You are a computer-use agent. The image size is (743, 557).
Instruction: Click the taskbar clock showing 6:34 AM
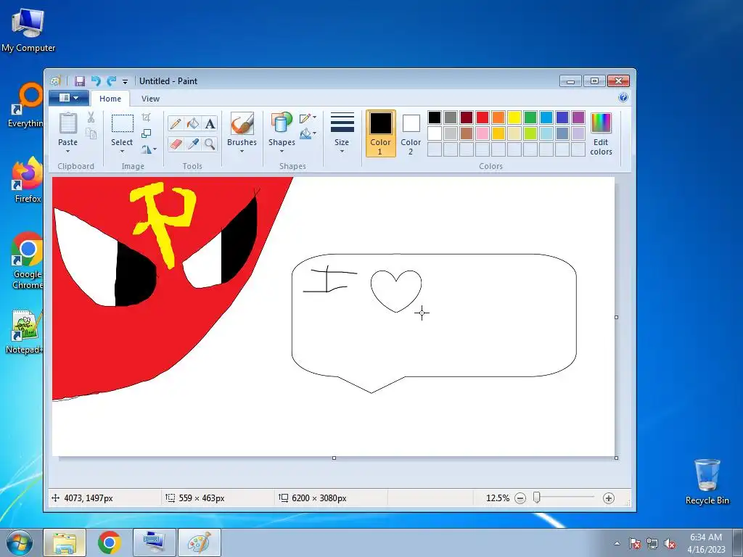point(706,543)
